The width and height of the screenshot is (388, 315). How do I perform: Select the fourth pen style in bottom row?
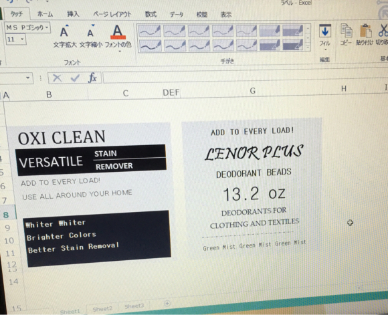tap(223, 45)
